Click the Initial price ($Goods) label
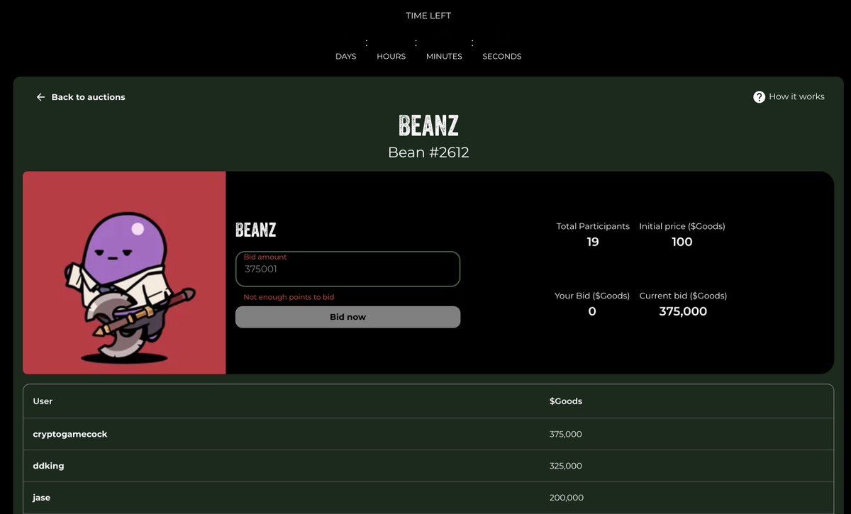Image resolution: width=851 pixels, height=514 pixels. click(x=682, y=226)
